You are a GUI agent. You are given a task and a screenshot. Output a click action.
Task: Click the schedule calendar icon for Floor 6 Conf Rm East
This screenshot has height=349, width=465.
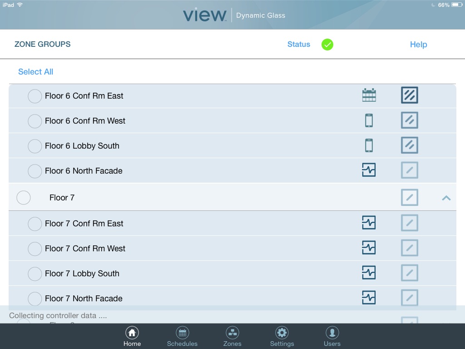(369, 95)
